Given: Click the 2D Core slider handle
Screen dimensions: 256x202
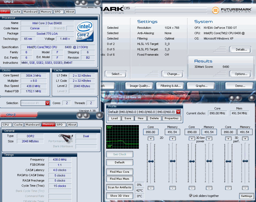Looking at the screenshot, I should [x=151, y=161].
